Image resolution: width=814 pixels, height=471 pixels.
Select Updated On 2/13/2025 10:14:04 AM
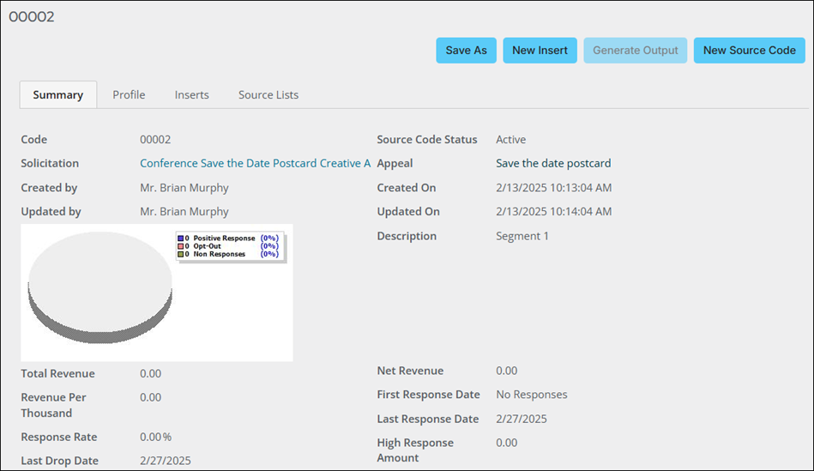click(554, 211)
